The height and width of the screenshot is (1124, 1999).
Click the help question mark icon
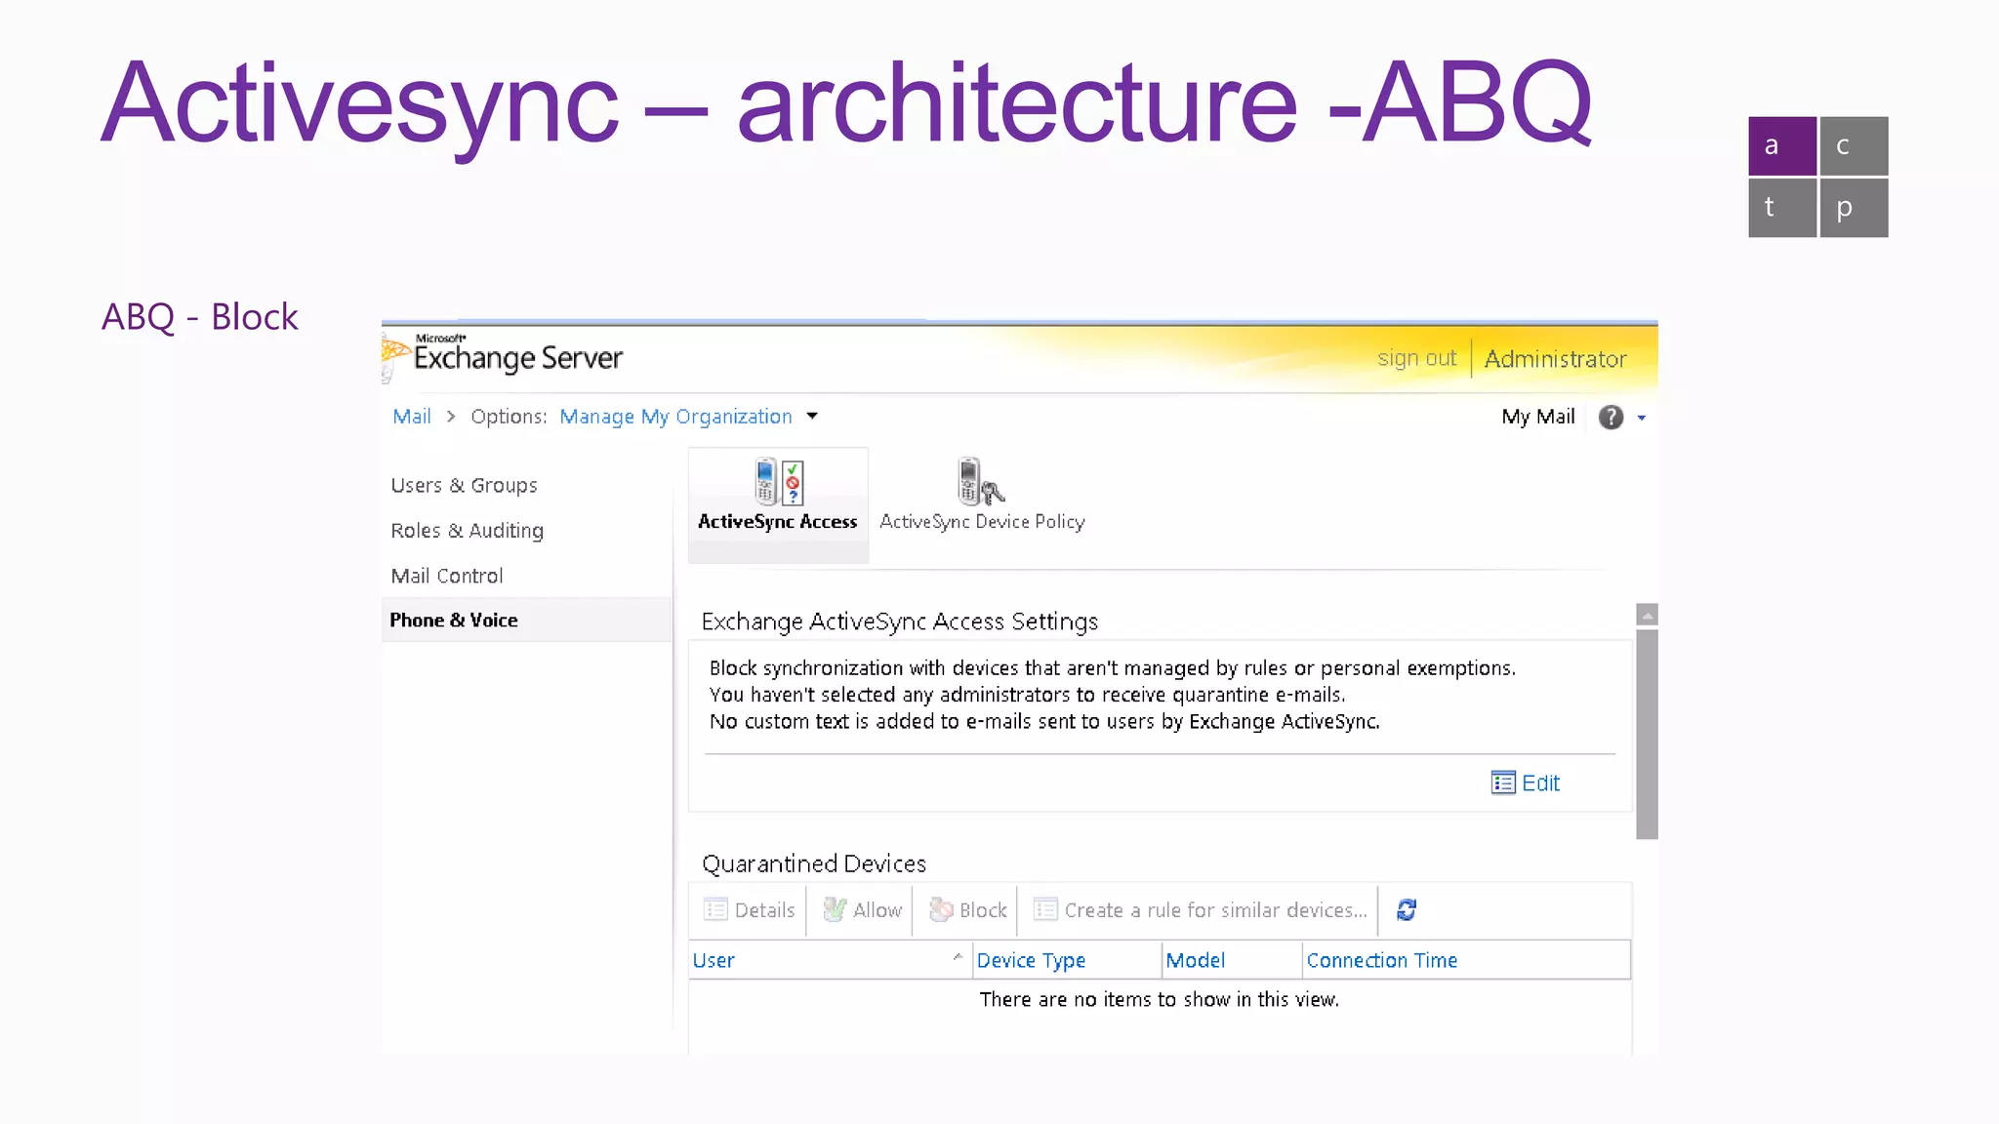tap(1611, 418)
